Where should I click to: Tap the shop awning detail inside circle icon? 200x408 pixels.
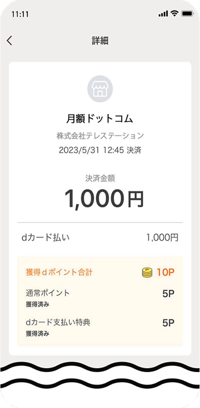coord(100,86)
